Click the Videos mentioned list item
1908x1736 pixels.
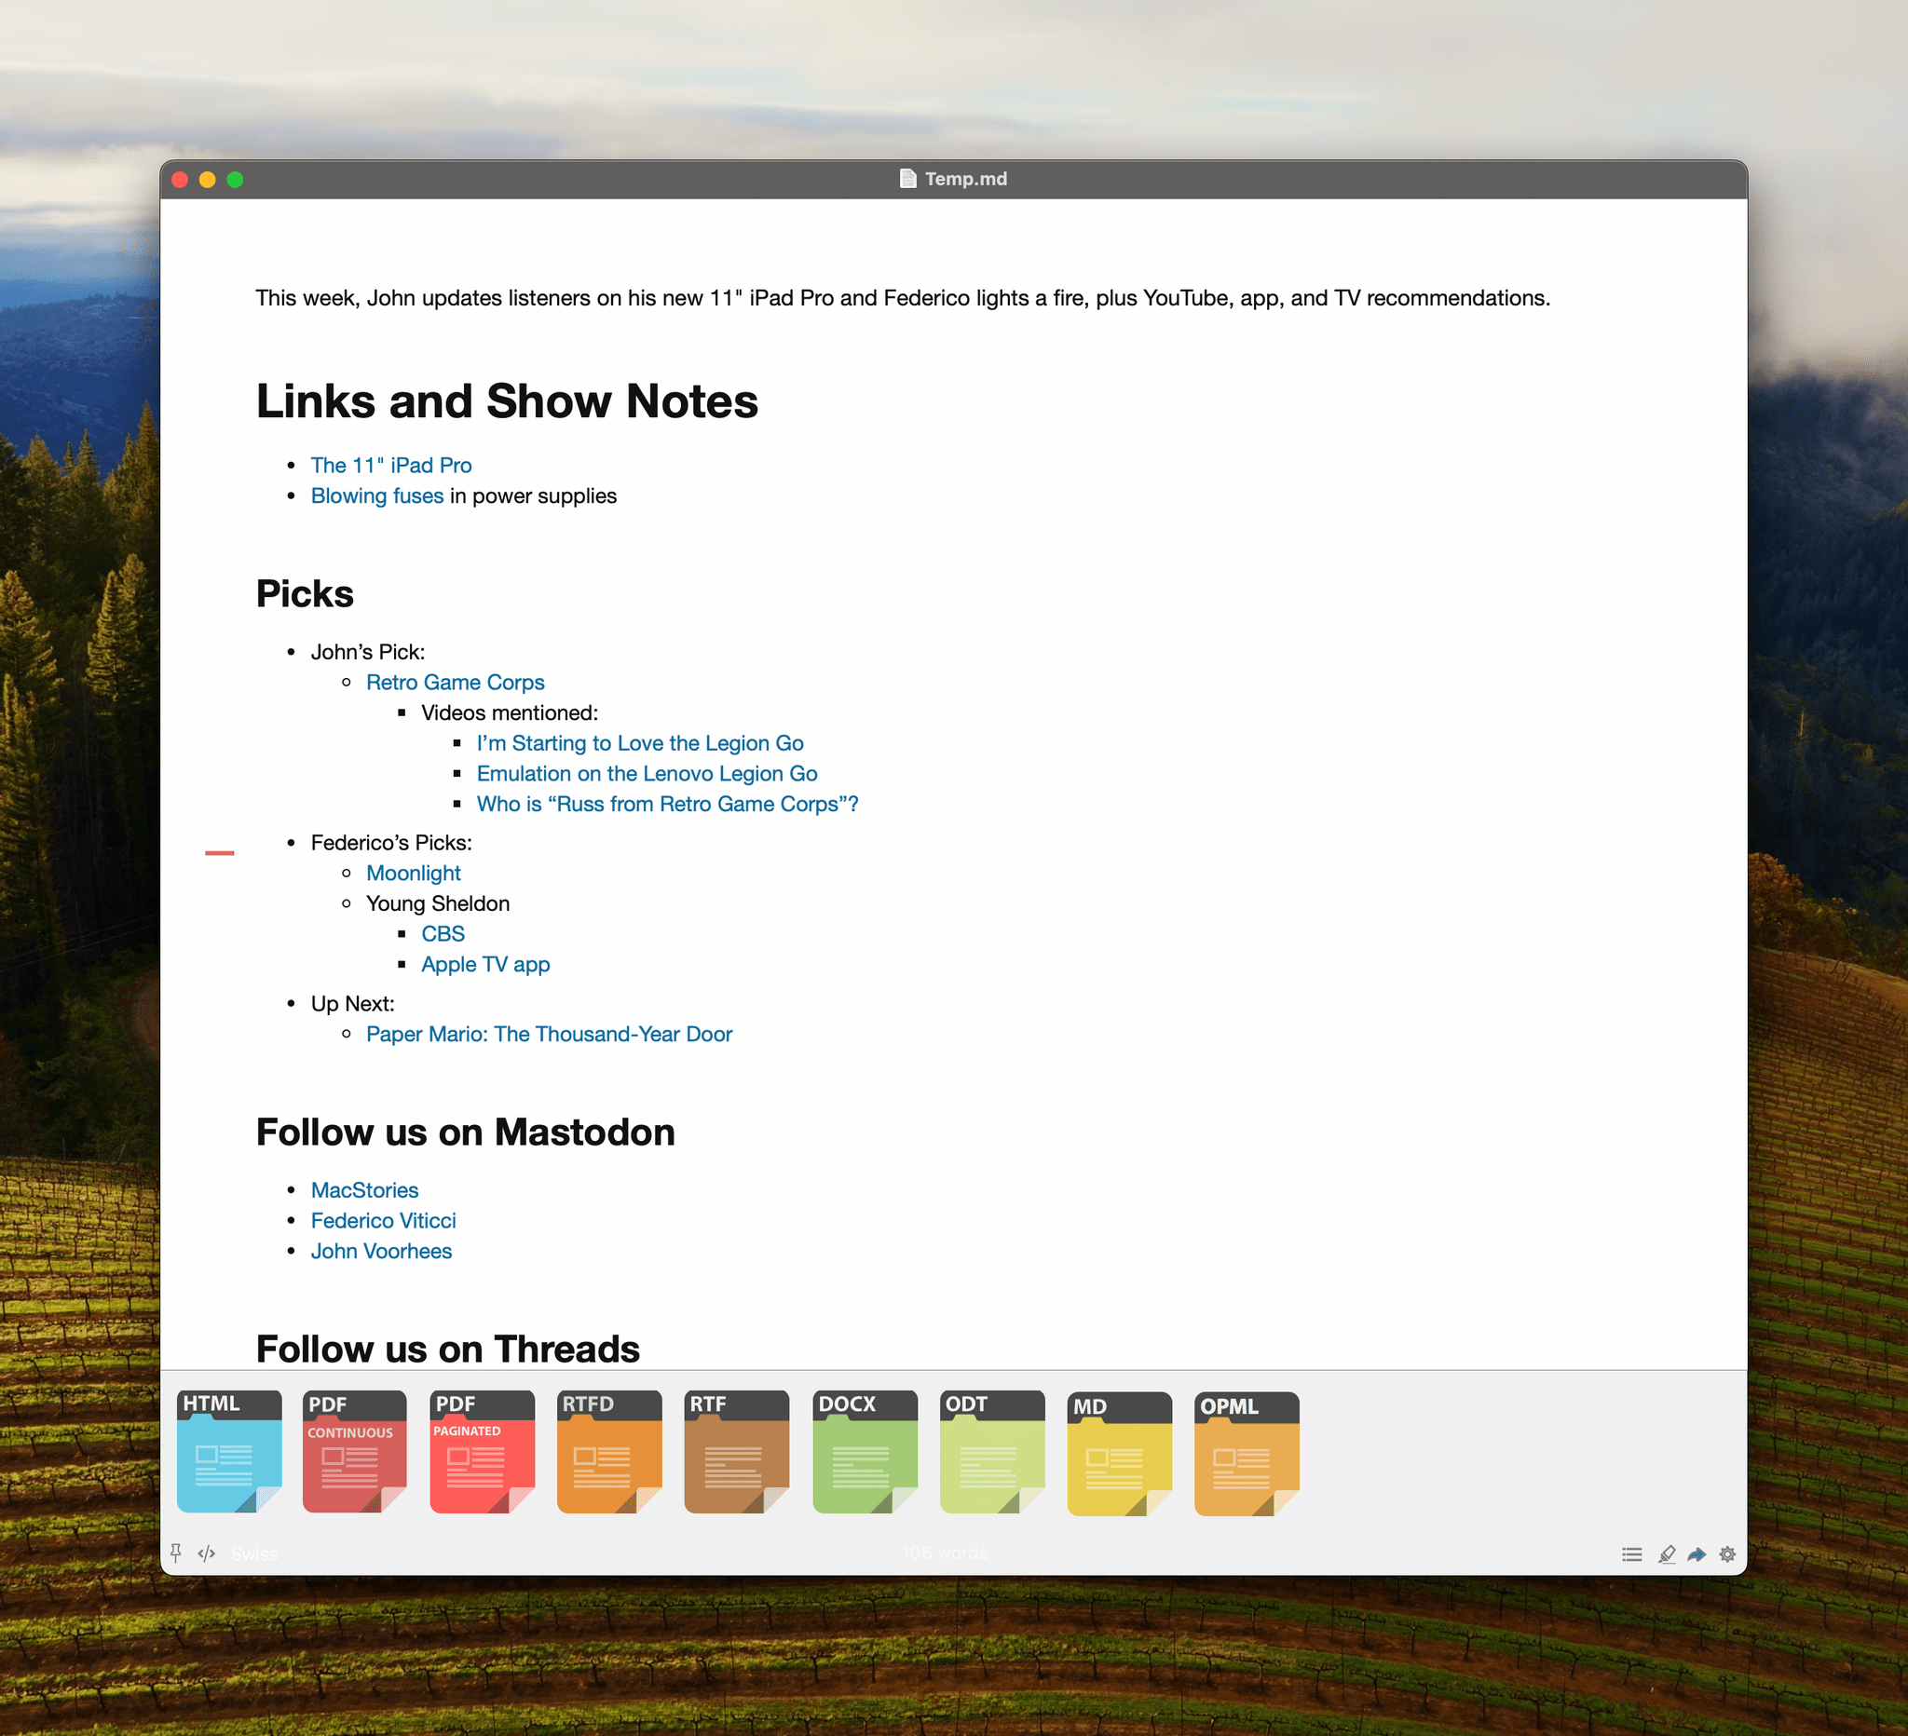click(x=510, y=712)
